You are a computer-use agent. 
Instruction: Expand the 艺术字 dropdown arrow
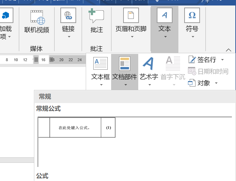tap(150, 85)
